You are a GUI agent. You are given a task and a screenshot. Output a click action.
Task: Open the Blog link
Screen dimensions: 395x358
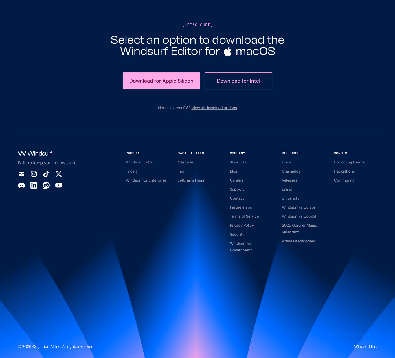[x=234, y=171]
